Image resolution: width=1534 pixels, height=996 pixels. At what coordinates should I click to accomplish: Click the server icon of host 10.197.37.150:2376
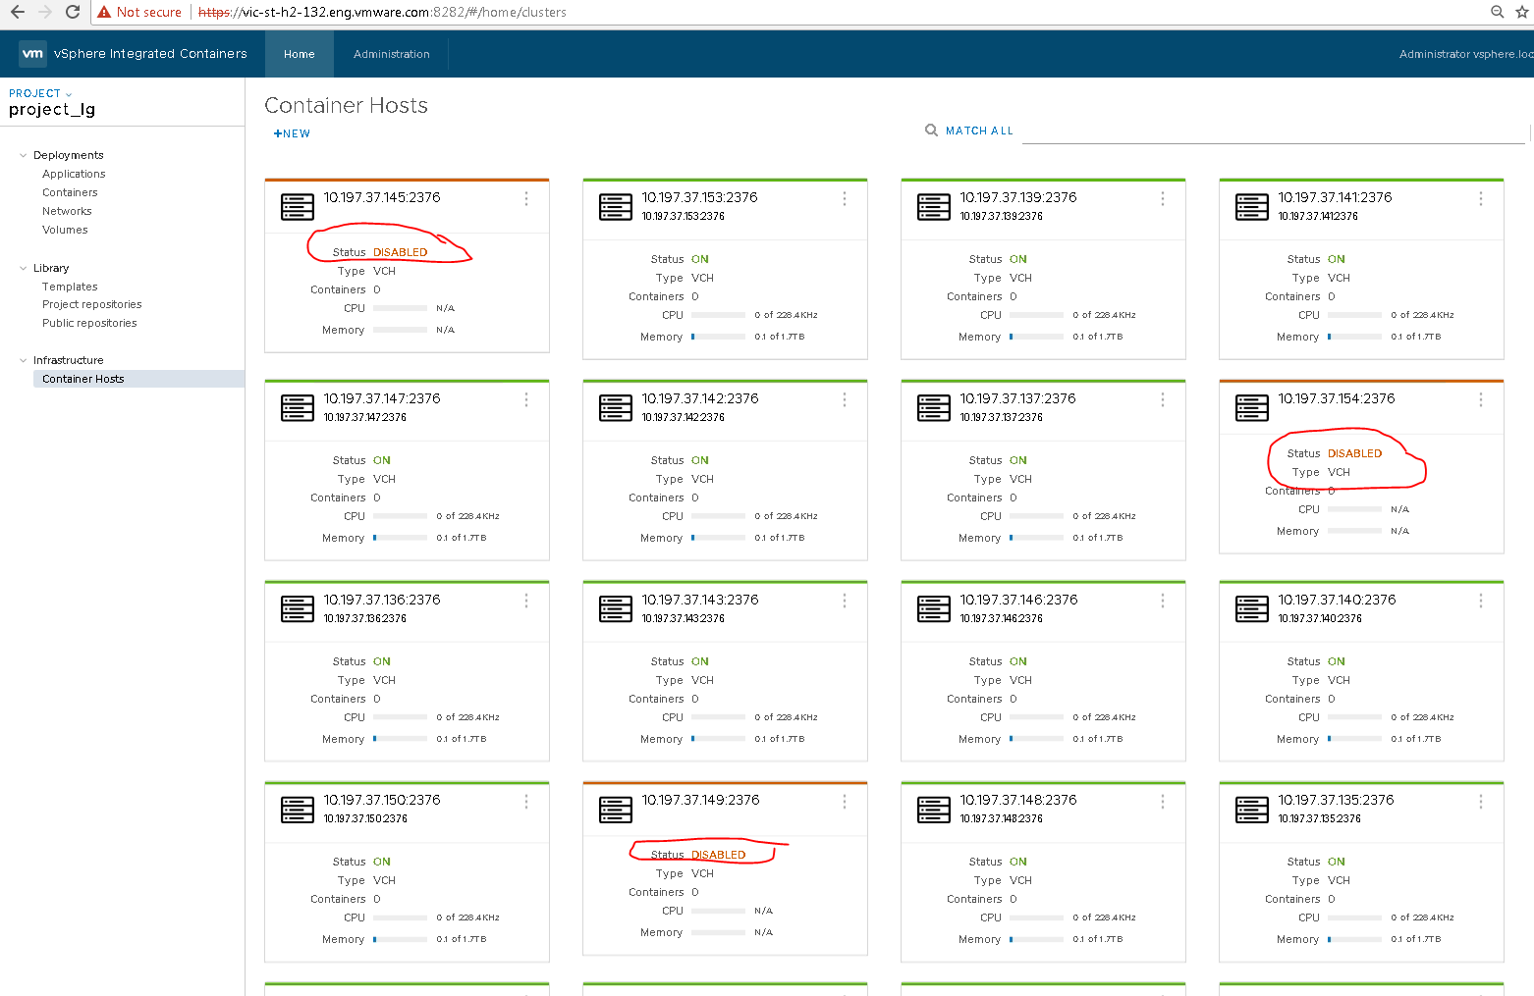(x=298, y=810)
